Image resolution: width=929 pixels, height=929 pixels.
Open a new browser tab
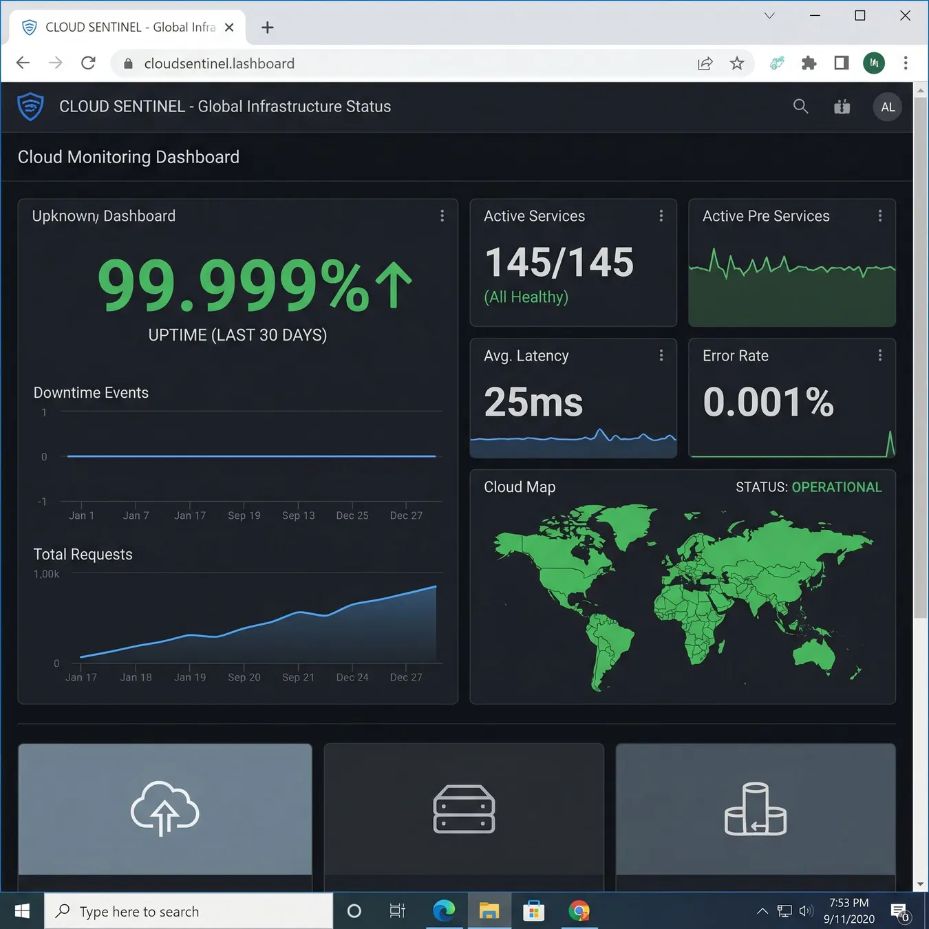click(268, 28)
